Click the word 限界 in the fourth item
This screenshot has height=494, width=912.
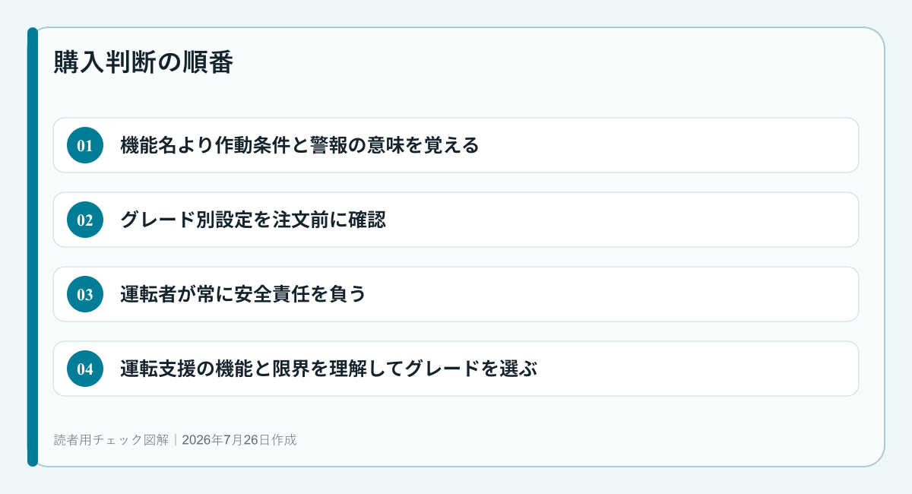point(290,369)
